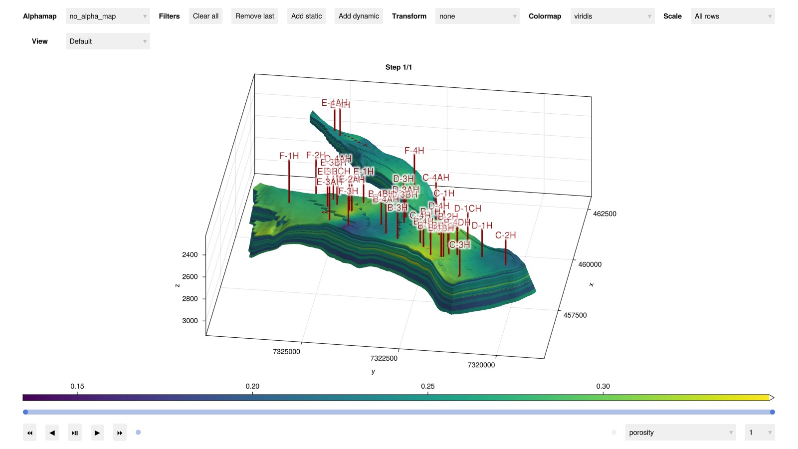Screen dimensions: 798x449
Task: Jump to first step with rewind button
Action: (x=30, y=433)
